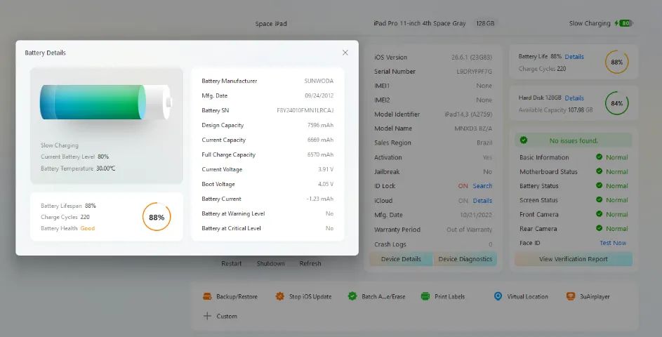This screenshot has height=337, width=662.
Task: Click the 3uAirplayer icon
Action: pyautogui.click(x=571, y=296)
